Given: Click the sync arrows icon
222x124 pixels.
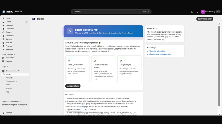Looking at the screenshot, I should [x=121, y=61].
